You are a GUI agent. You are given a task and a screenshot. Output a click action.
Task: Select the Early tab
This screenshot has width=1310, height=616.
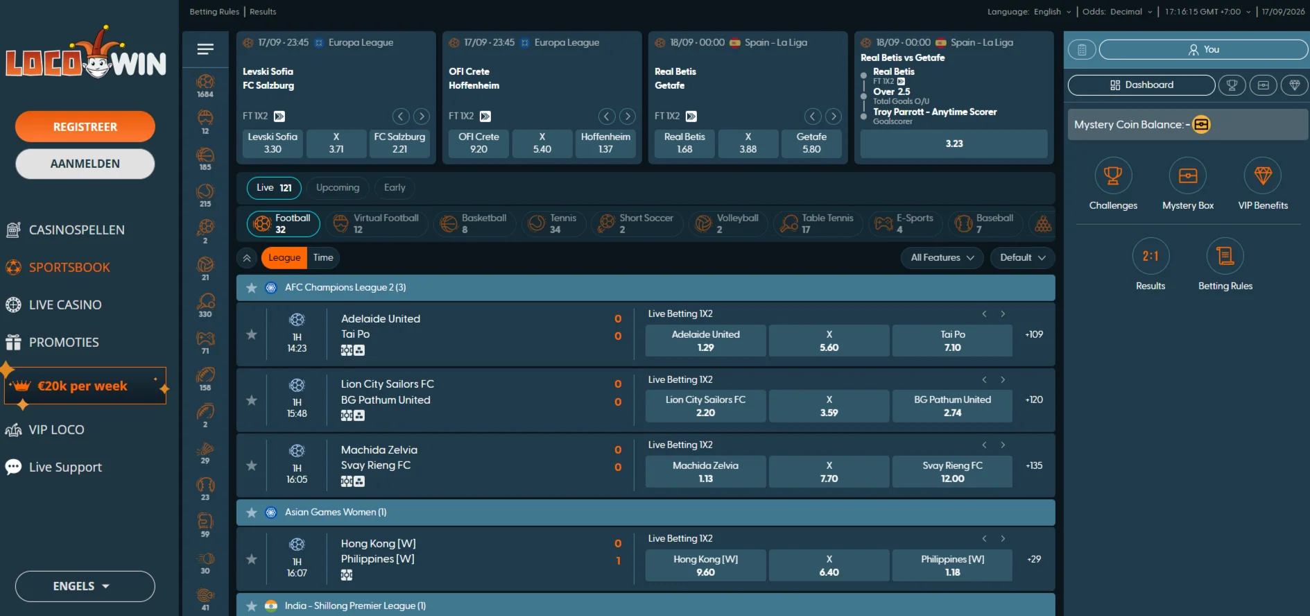pos(395,188)
